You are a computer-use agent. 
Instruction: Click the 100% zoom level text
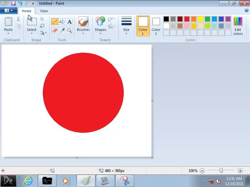193,171
